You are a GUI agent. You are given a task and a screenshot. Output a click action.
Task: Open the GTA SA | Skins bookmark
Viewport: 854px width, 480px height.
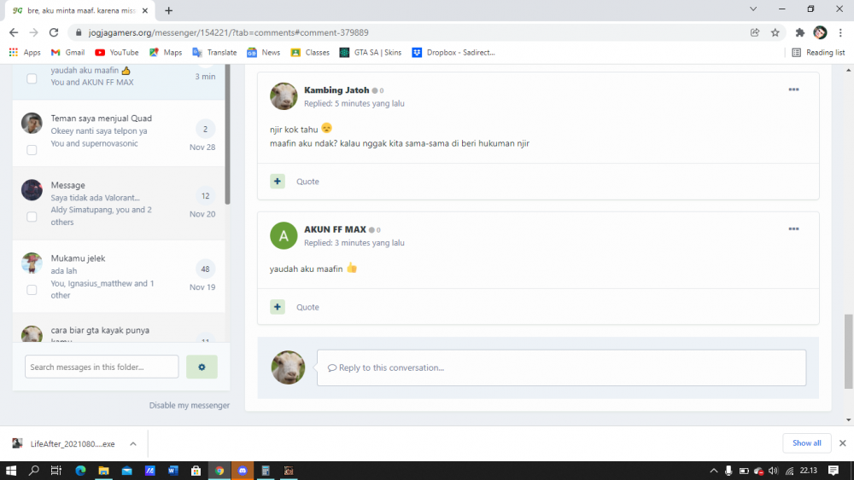click(x=371, y=52)
